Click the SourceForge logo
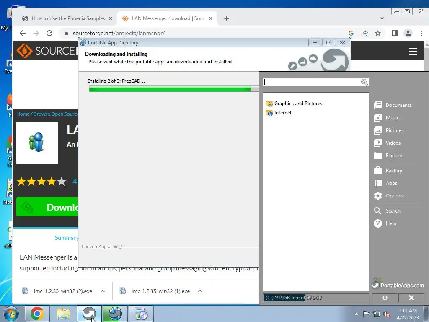Screen dimensions: 429x322 [x=47, y=51]
